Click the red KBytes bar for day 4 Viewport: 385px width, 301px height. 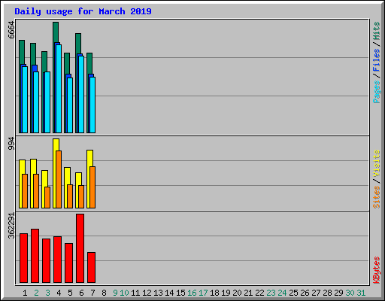57,260
